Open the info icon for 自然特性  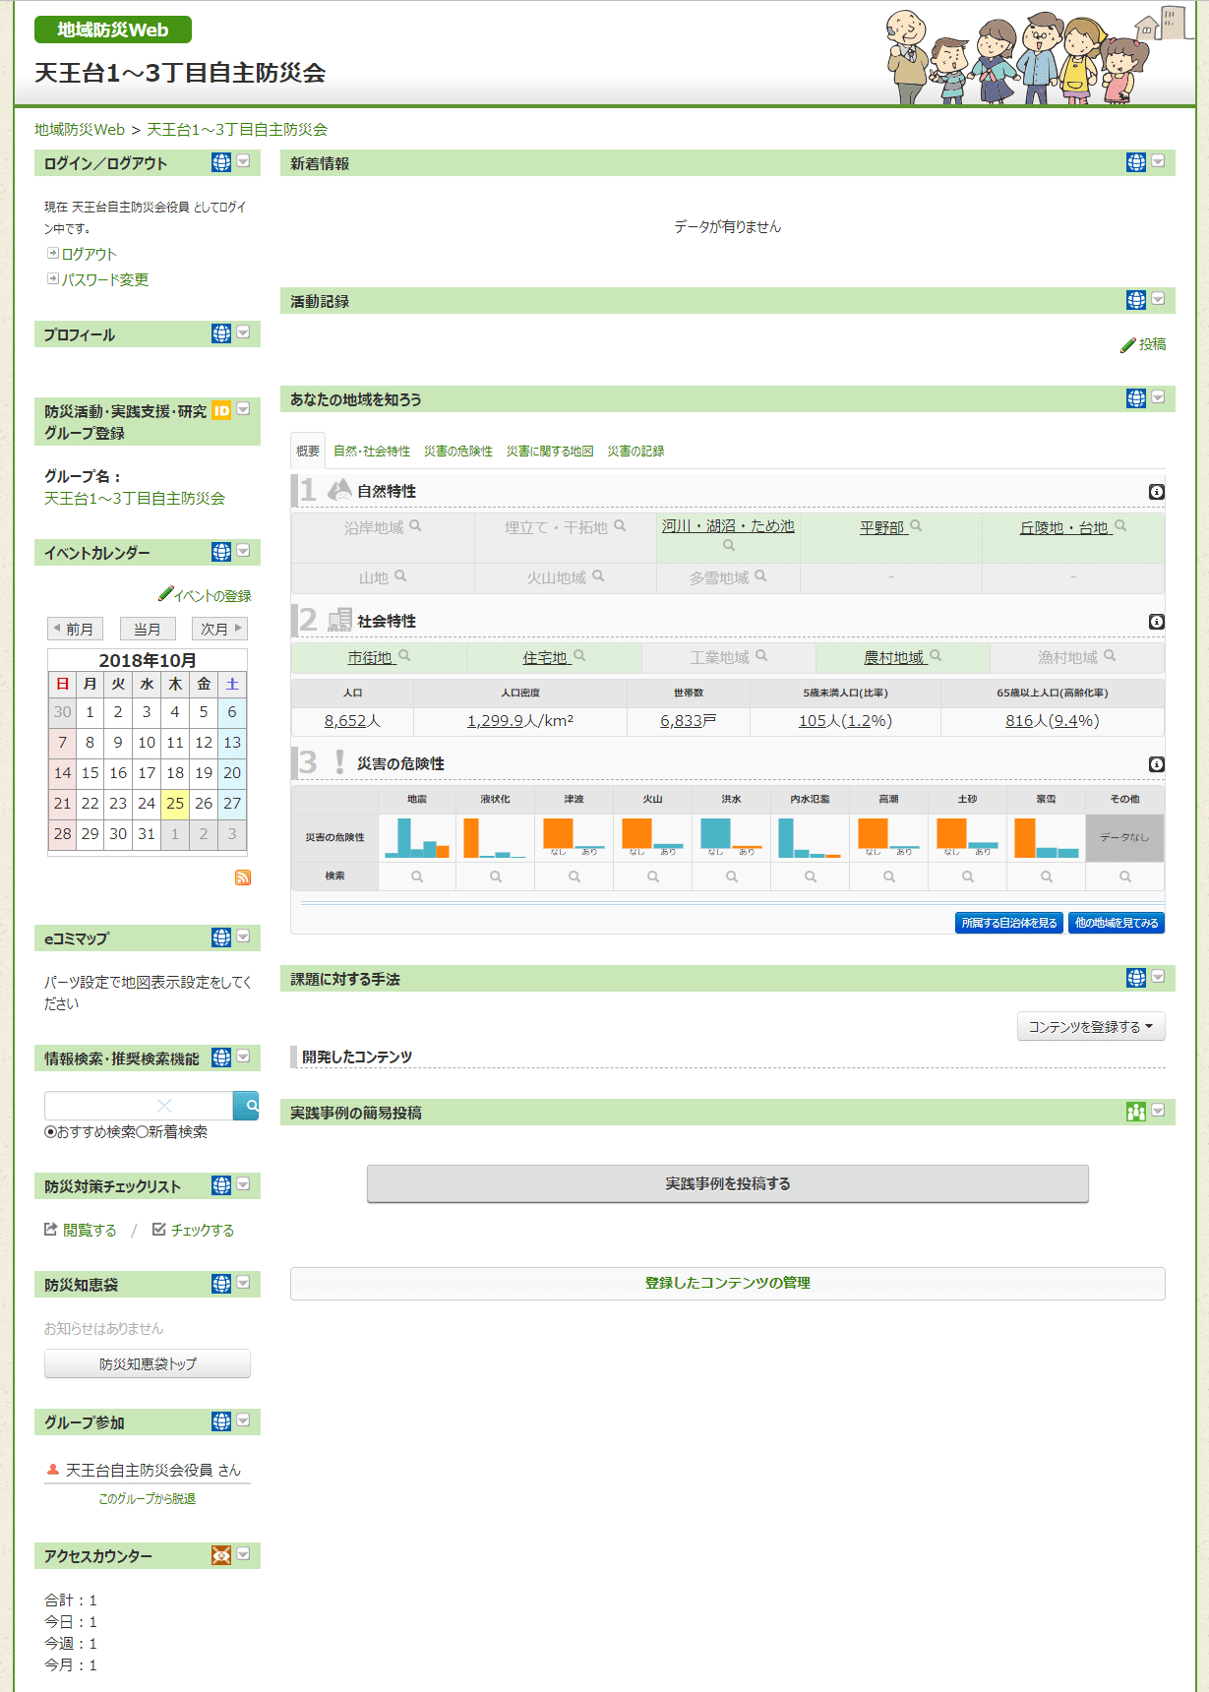pos(1157,492)
